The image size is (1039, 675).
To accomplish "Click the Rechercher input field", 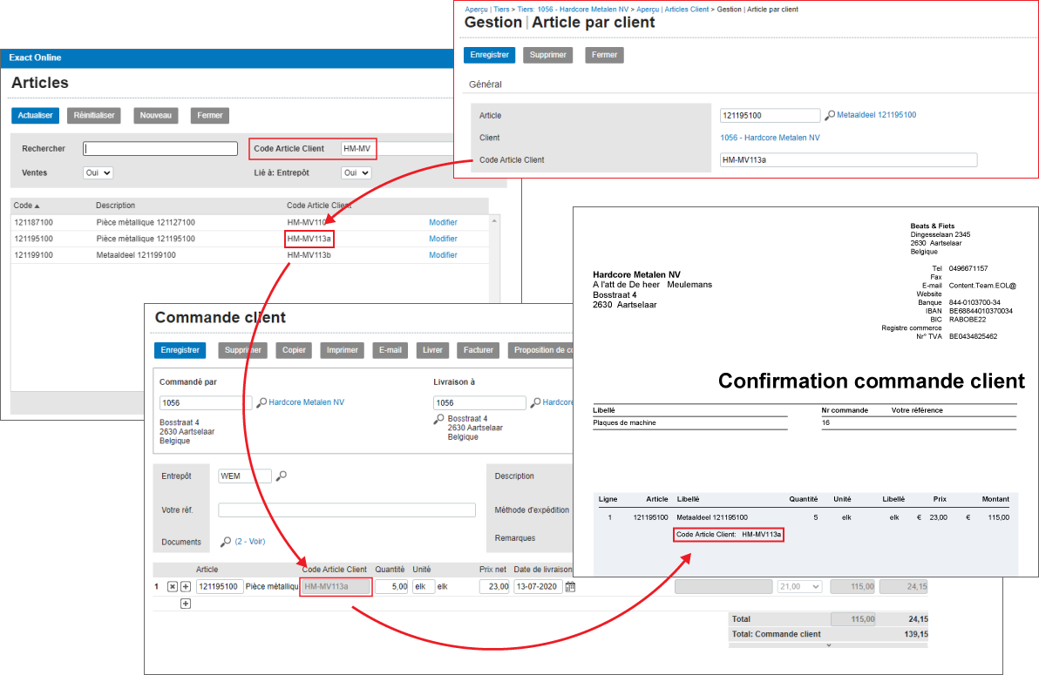I will click(160, 148).
